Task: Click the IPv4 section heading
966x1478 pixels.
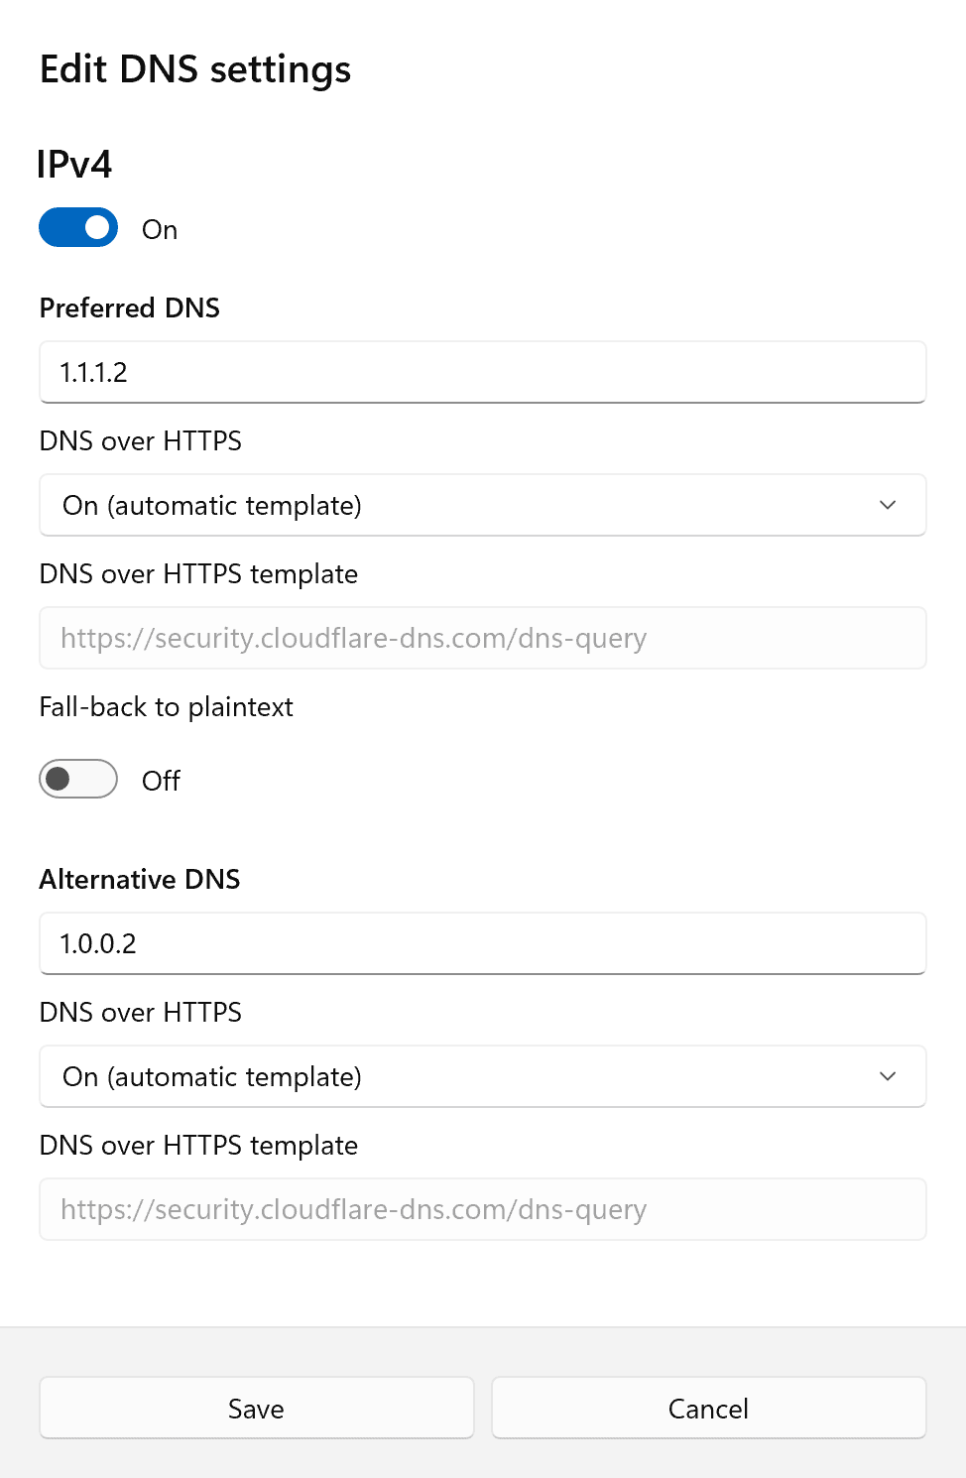Action: 74,165
